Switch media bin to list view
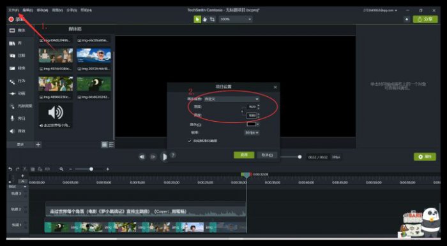447x246 pixels. click(x=112, y=145)
